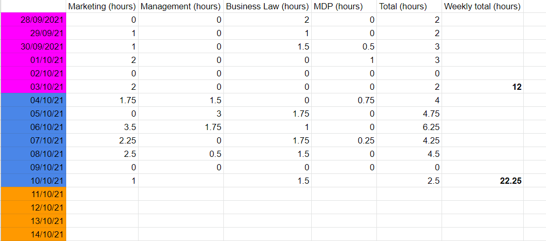
Task: Select the MDP (hours) header cell
Action: (x=344, y=6)
